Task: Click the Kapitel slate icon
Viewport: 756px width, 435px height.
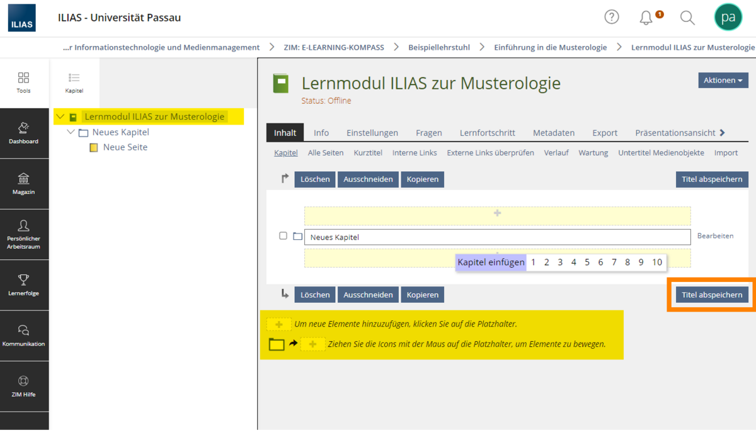Action: click(74, 82)
